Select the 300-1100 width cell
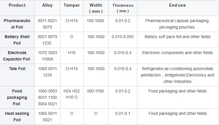This screenshot has width=219, height=125. pos(95,91)
